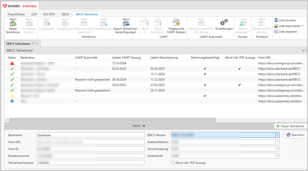Click the Bankname input field
Image resolution: width=308 pixels, height=171 pixels.
(x=90, y=135)
